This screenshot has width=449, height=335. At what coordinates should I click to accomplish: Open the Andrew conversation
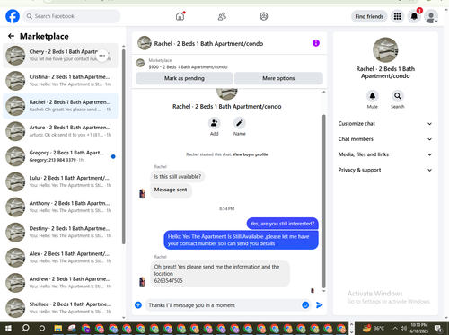pos(60,283)
